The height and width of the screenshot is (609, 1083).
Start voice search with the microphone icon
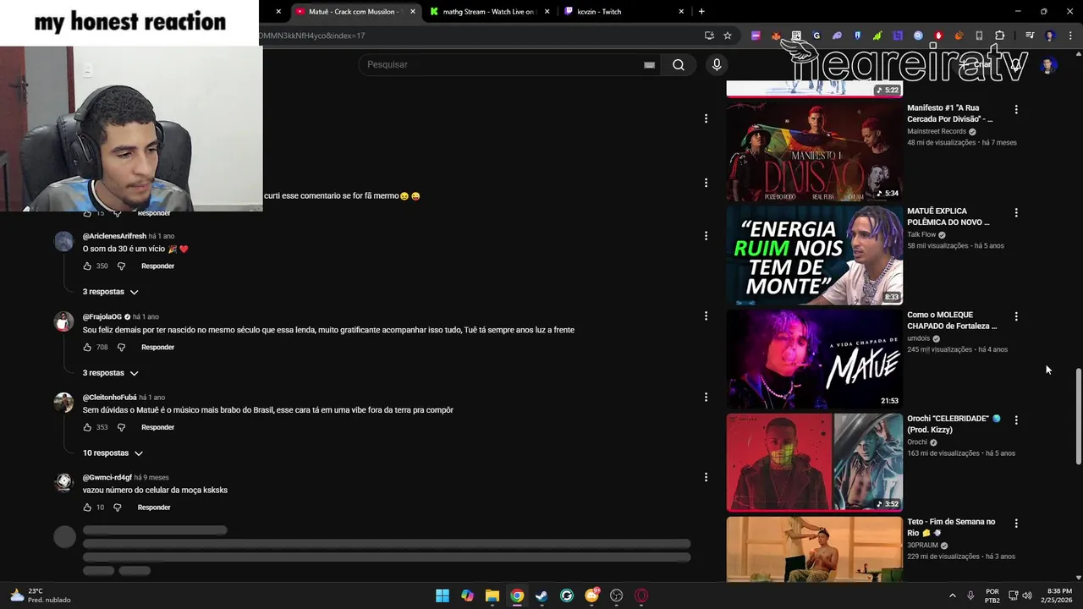point(717,65)
